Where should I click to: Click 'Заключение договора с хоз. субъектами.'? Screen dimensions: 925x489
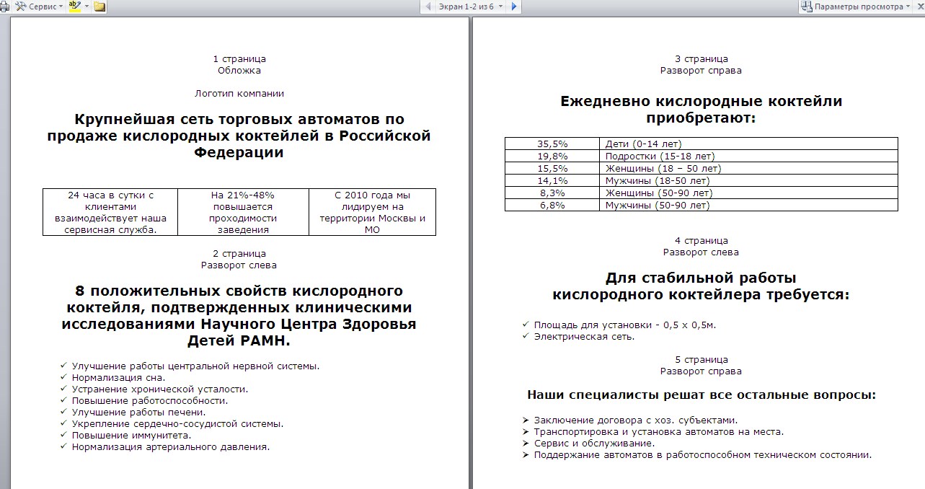click(636, 420)
